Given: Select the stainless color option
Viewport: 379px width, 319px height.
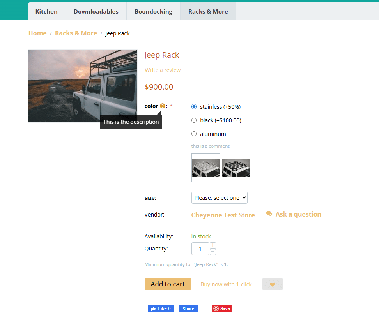Looking at the screenshot, I should point(194,107).
